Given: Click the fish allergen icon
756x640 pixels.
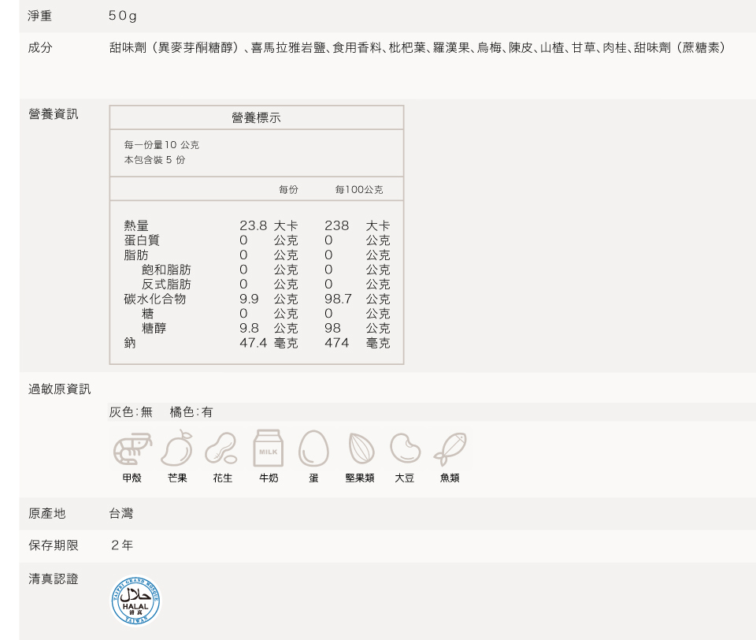Looking at the screenshot, I should [x=450, y=449].
